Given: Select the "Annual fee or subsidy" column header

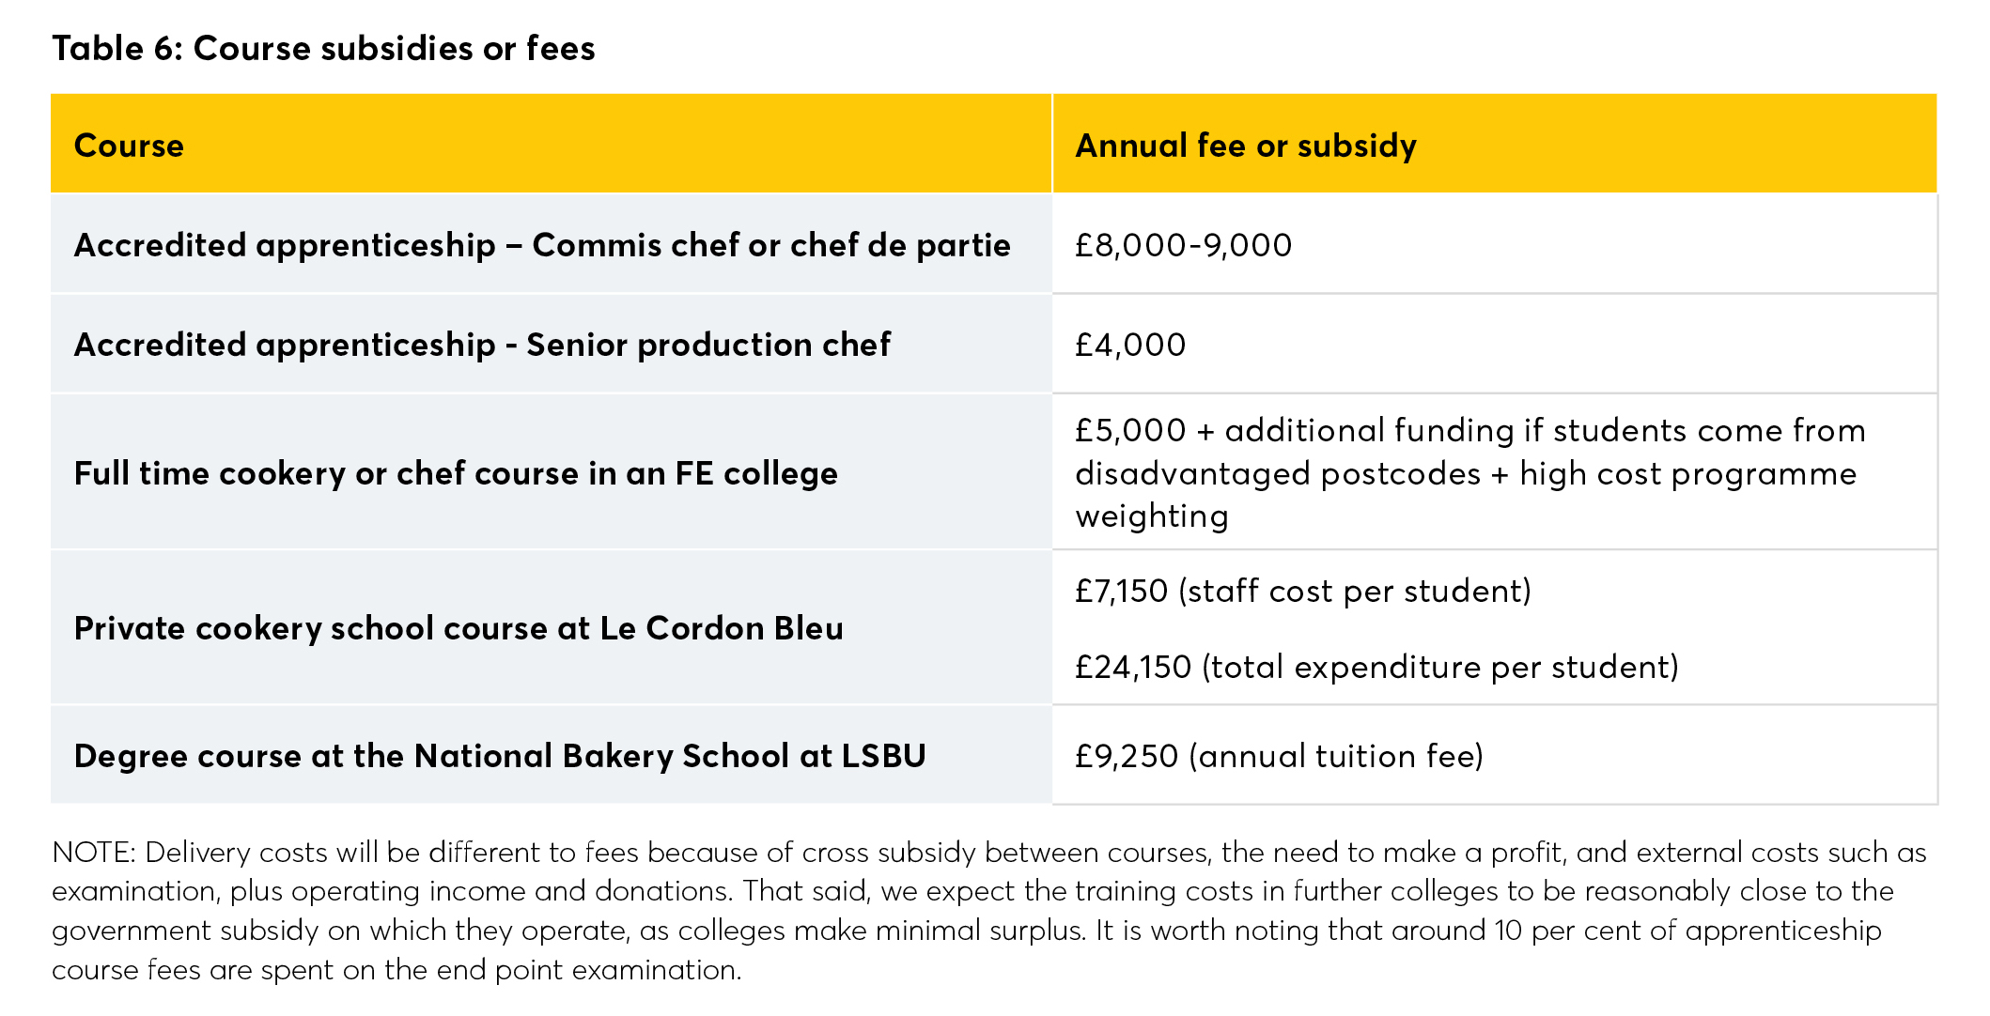Looking at the screenshot, I should coord(1245,146).
